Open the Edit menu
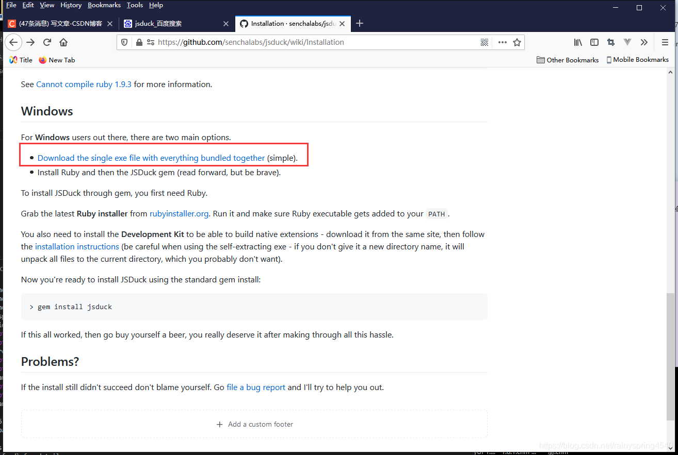678x455 pixels. point(28,5)
